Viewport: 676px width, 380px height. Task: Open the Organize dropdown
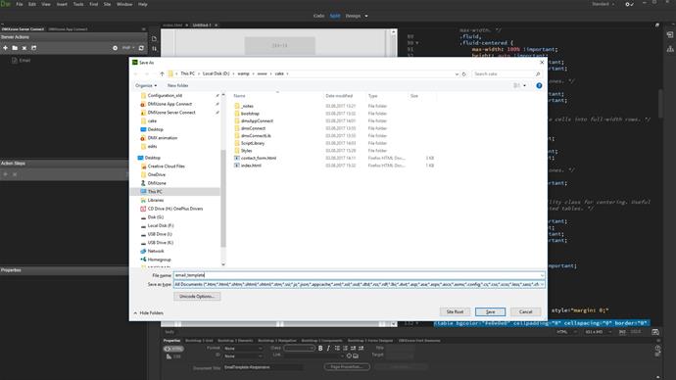point(146,86)
